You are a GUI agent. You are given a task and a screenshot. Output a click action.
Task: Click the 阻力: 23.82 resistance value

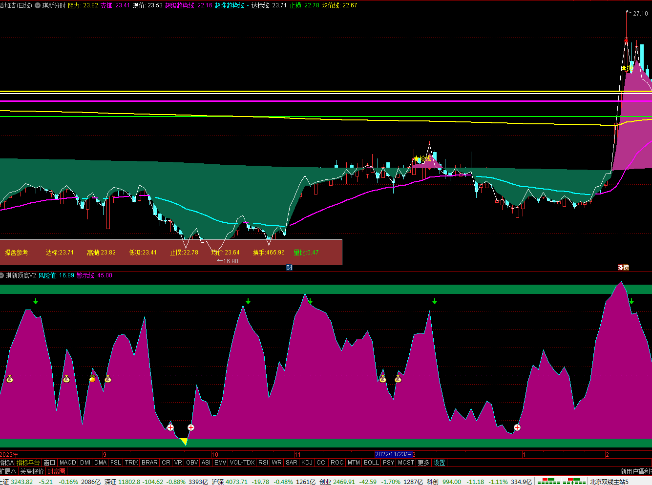point(83,5)
